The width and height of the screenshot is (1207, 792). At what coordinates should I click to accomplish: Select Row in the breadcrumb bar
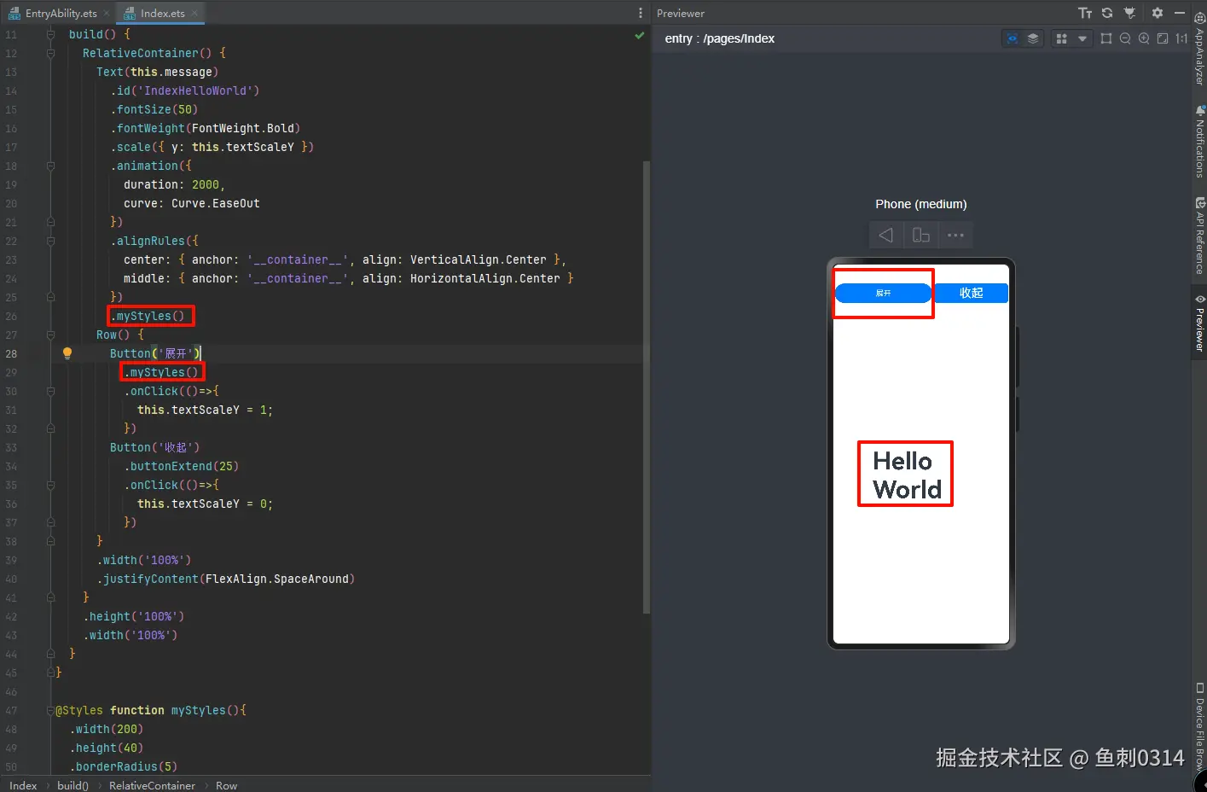point(226,785)
